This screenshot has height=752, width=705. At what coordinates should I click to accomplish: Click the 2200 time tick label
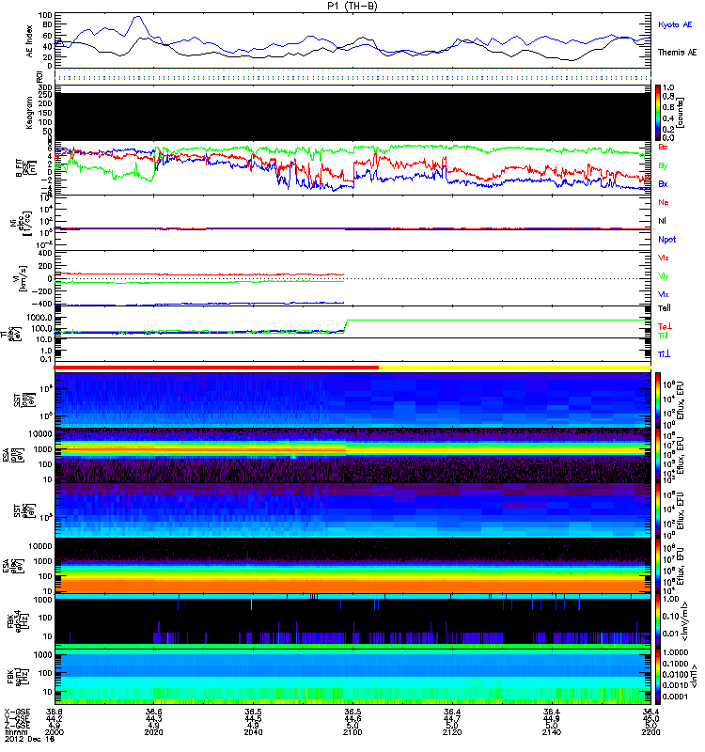[x=650, y=732]
